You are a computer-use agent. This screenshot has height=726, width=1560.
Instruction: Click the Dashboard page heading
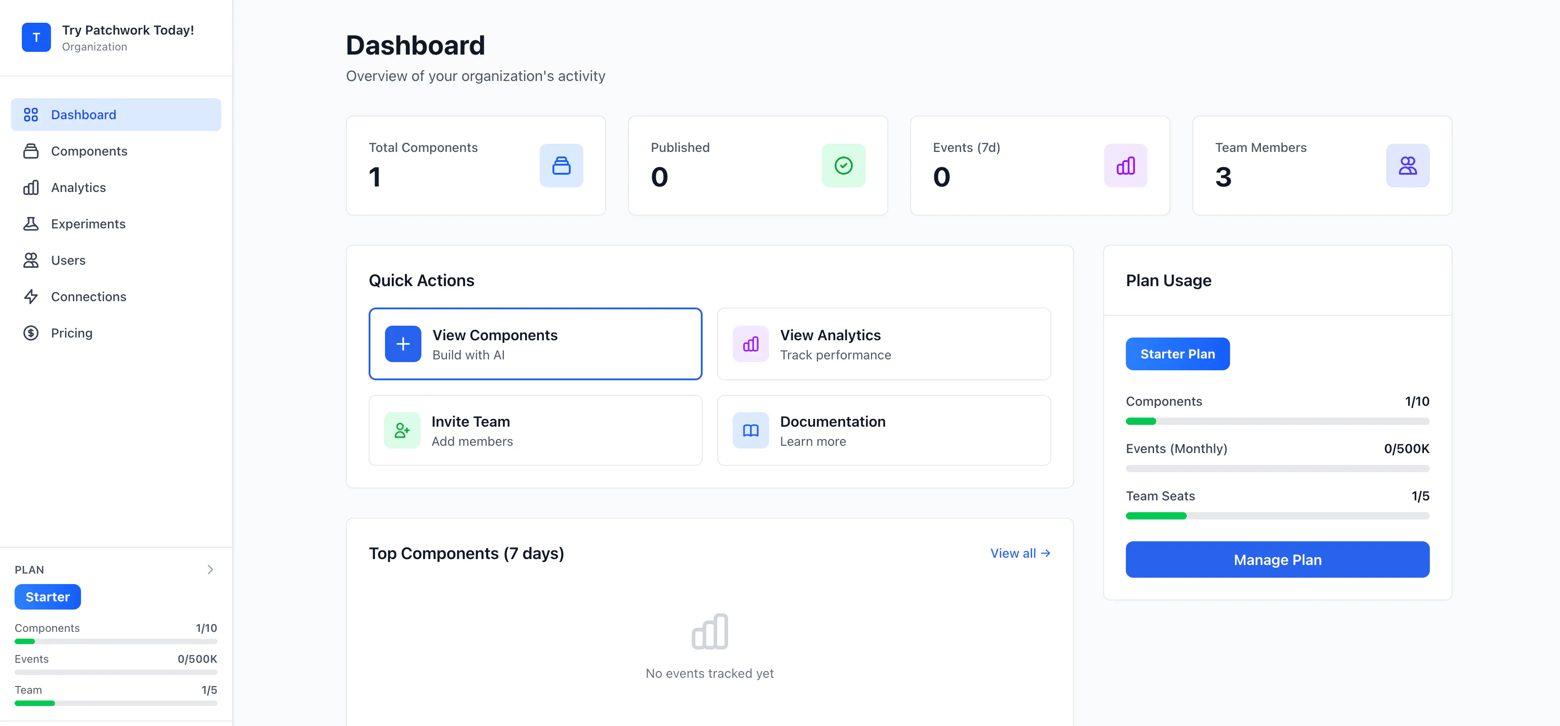click(x=415, y=45)
